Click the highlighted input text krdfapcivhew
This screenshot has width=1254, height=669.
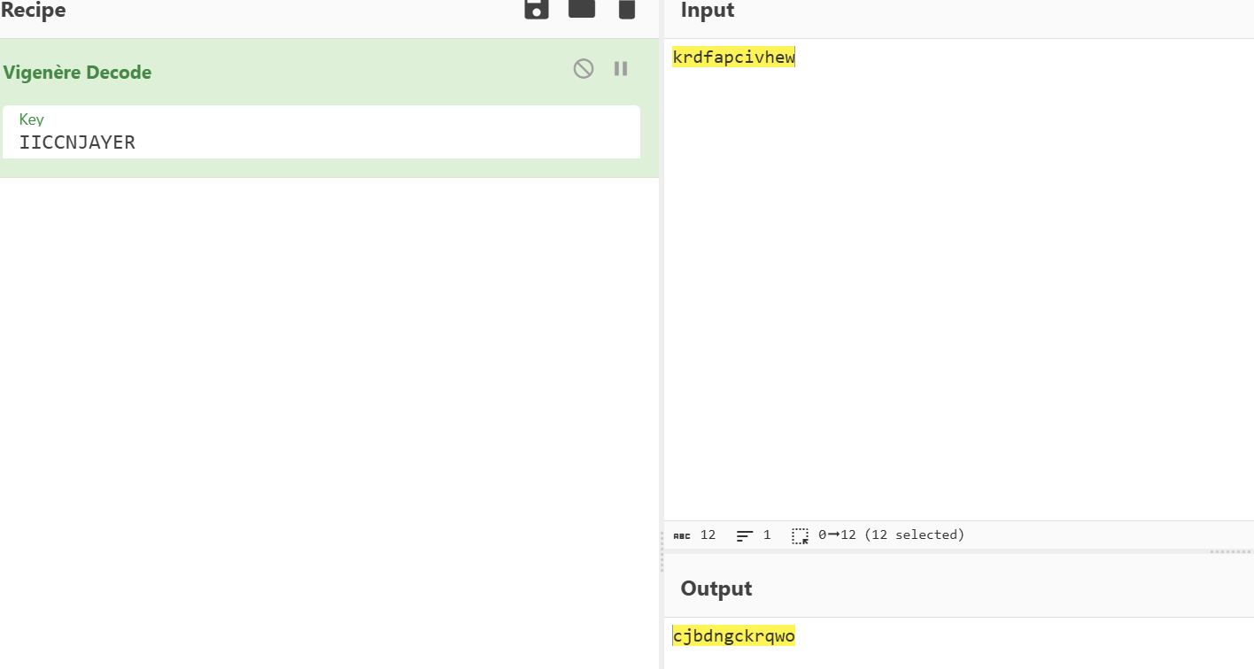(x=733, y=58)
